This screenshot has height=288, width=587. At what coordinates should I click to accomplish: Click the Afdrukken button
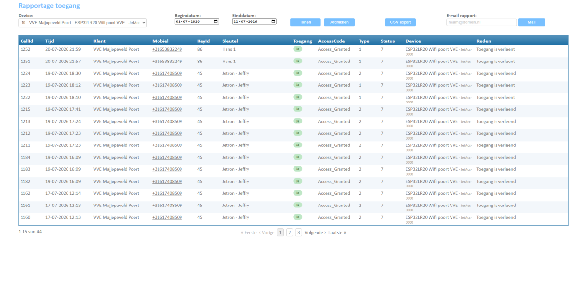[x=339, y=22]
